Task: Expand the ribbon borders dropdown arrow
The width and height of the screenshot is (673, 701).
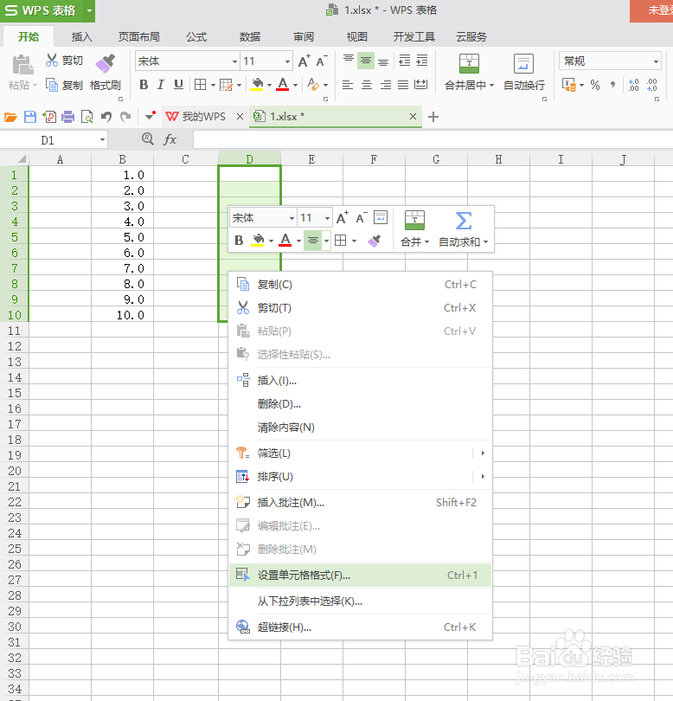Action: click(213, 85)
